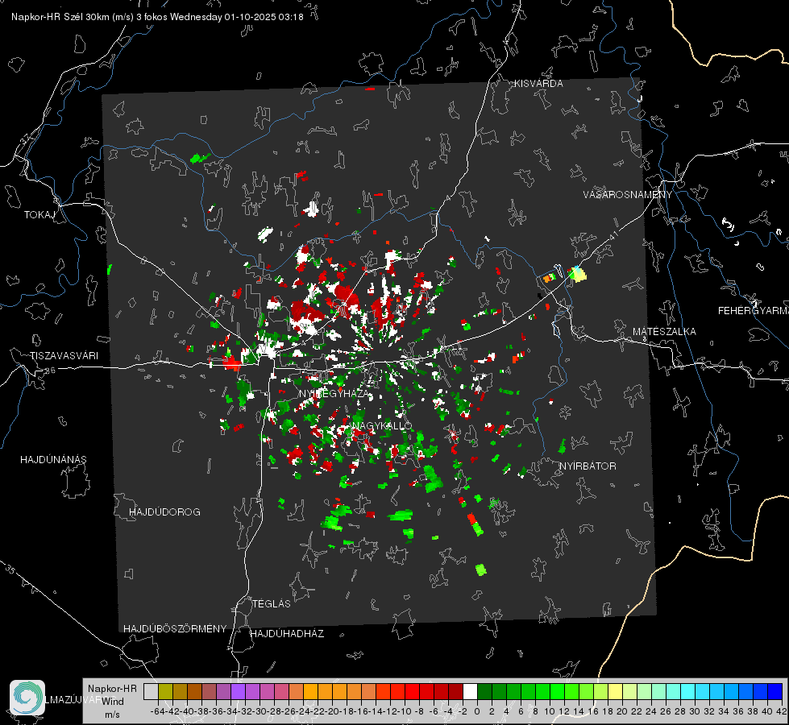The width and height of the screenshot is (789, 725).
Task: Click the swirl logo icon beside the legend
Action: pos(27,698)
